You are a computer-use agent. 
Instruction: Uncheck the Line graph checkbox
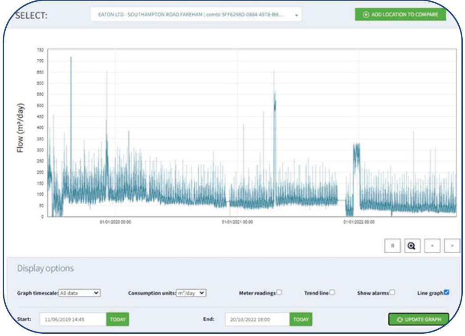pos(446,292)
